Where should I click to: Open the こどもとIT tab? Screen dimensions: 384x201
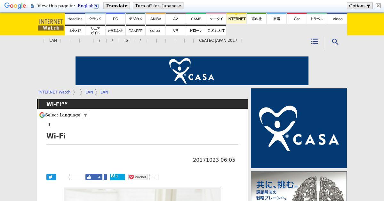click(216, 30)
